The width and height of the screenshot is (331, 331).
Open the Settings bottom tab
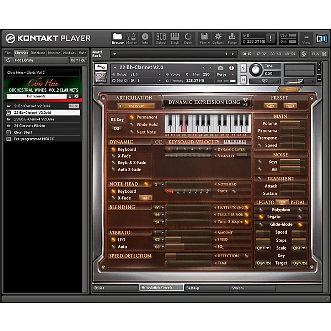click(x=207, y=288)
